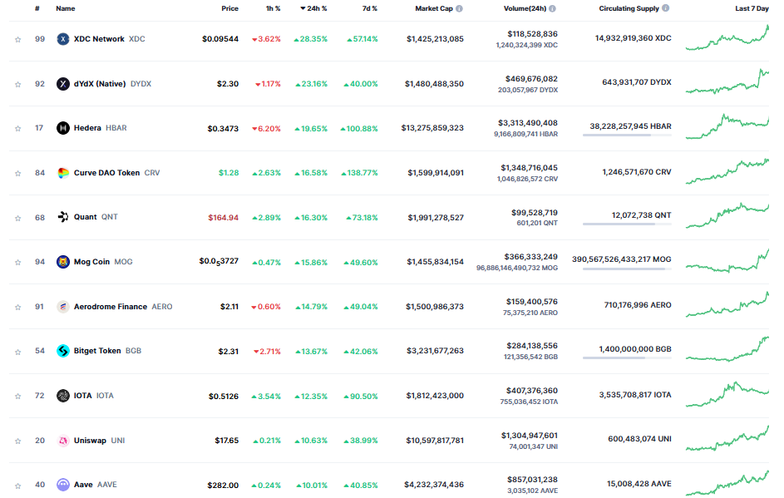784x498 pixels.
Task: Open Curve DAO Token 7-day sparkline
Action: click(727, 171)
